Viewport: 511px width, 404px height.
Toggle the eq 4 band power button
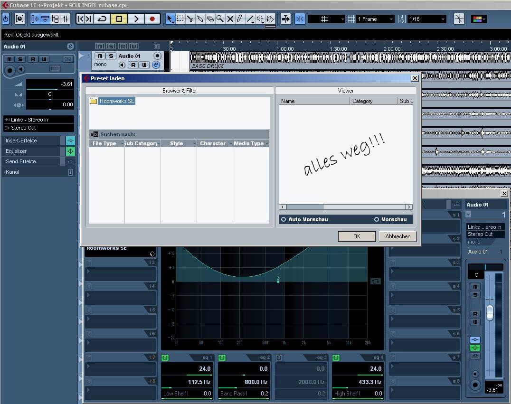[x=336, y=358]
